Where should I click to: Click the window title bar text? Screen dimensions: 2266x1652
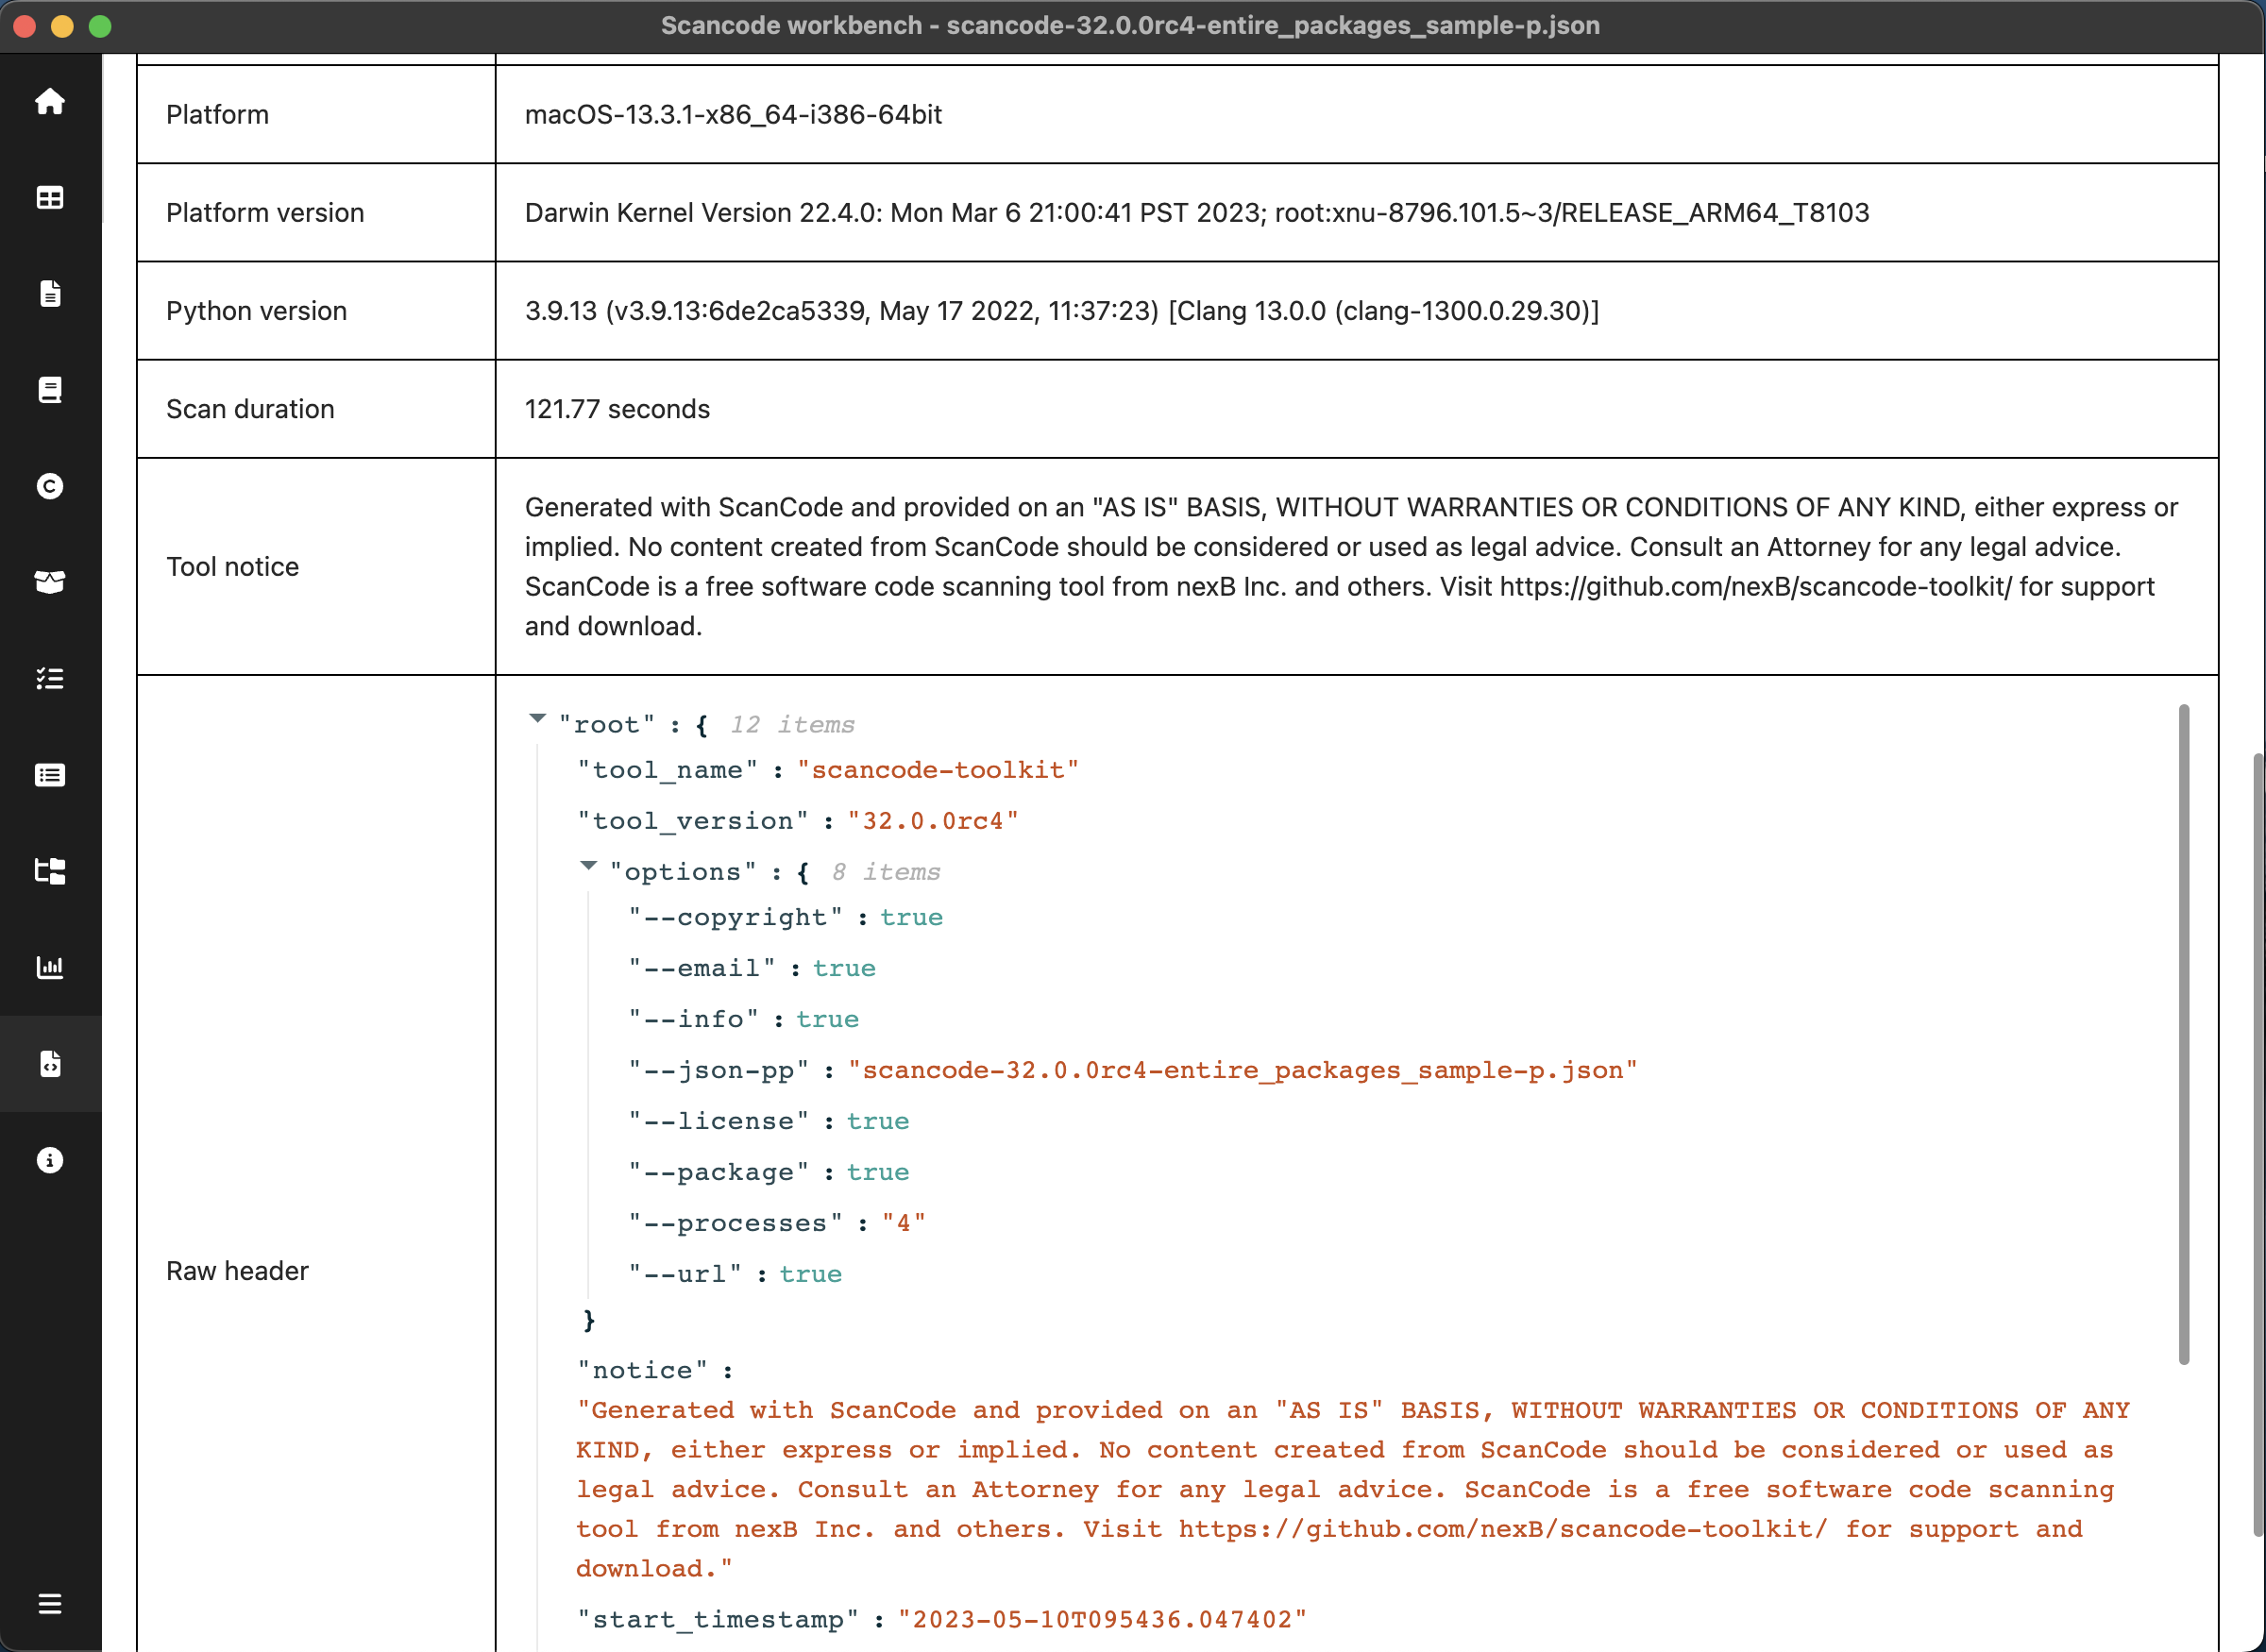pyautogui.click(x=1130, y=26)
